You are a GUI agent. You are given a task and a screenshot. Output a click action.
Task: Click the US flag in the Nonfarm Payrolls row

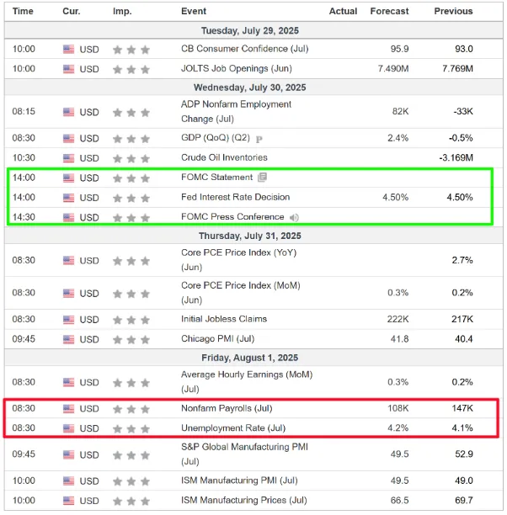69,409
